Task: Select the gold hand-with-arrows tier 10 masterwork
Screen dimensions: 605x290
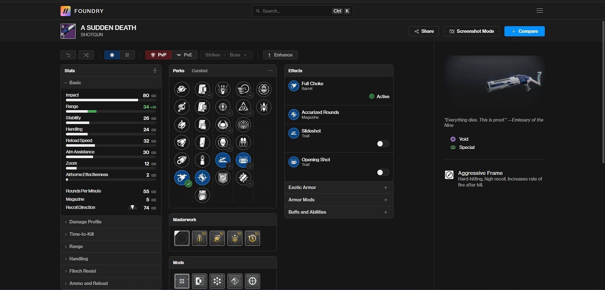Action: coord(217,238)
